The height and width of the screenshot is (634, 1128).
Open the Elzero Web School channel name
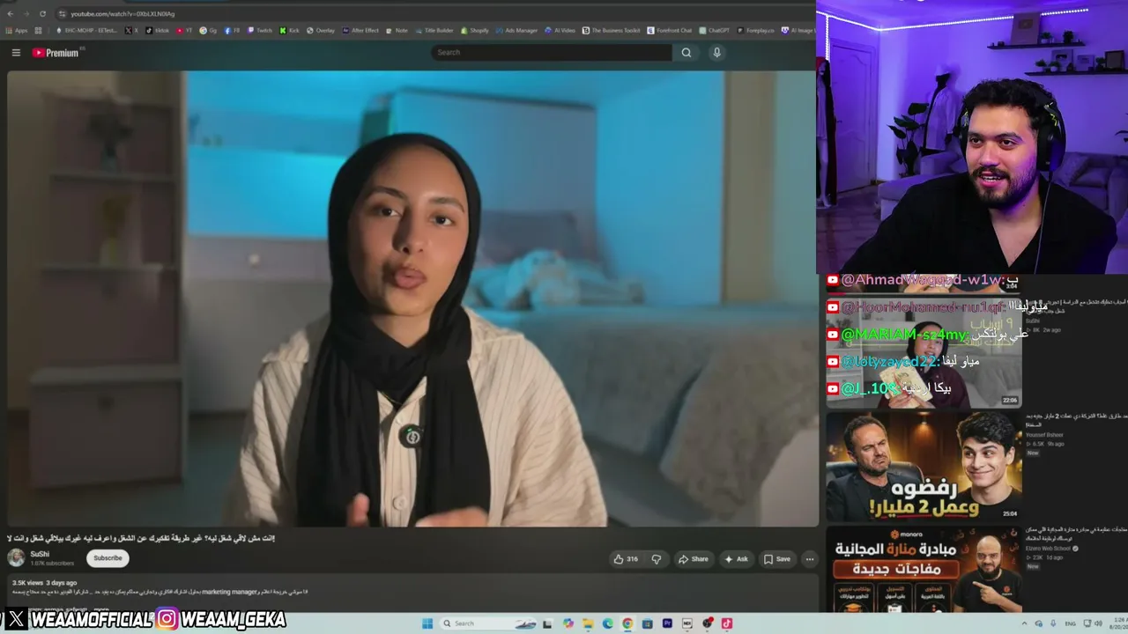[1048, 548]
